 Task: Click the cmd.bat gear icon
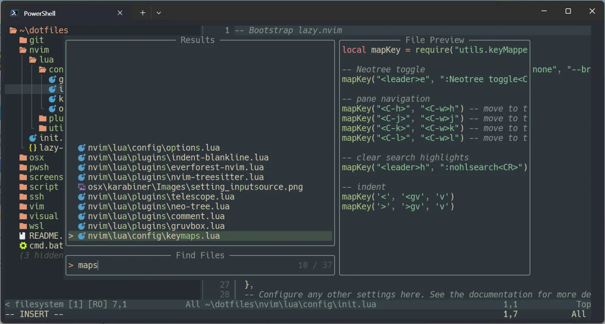point(23,246)
